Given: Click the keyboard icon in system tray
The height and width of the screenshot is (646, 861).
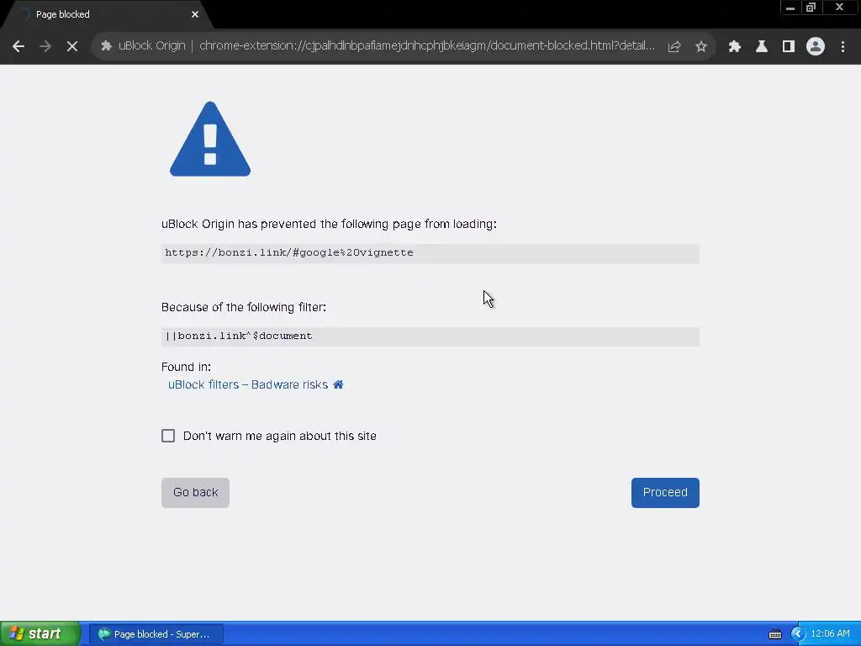Looking at the screenshot, I should coord(774,634).
